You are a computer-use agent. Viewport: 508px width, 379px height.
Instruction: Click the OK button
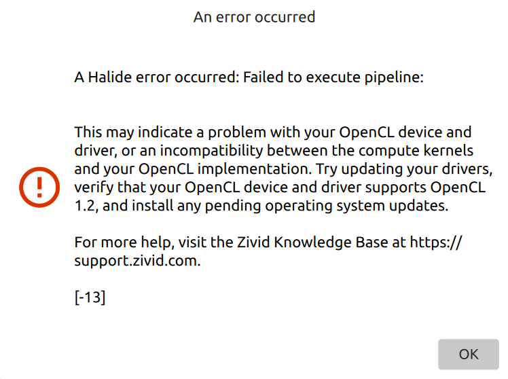(469, 354)
